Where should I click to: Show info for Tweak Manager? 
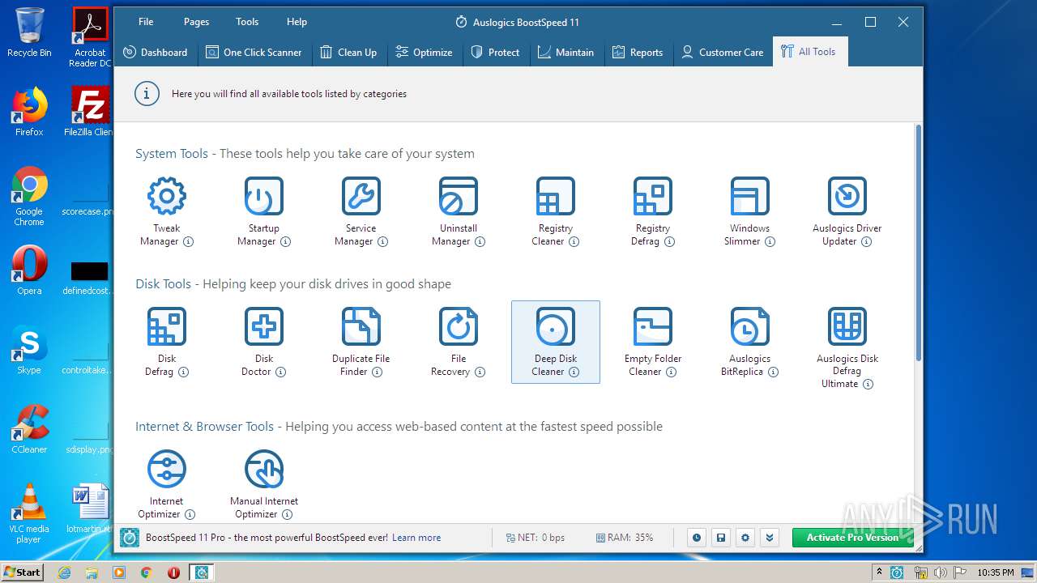coord(188,241)
